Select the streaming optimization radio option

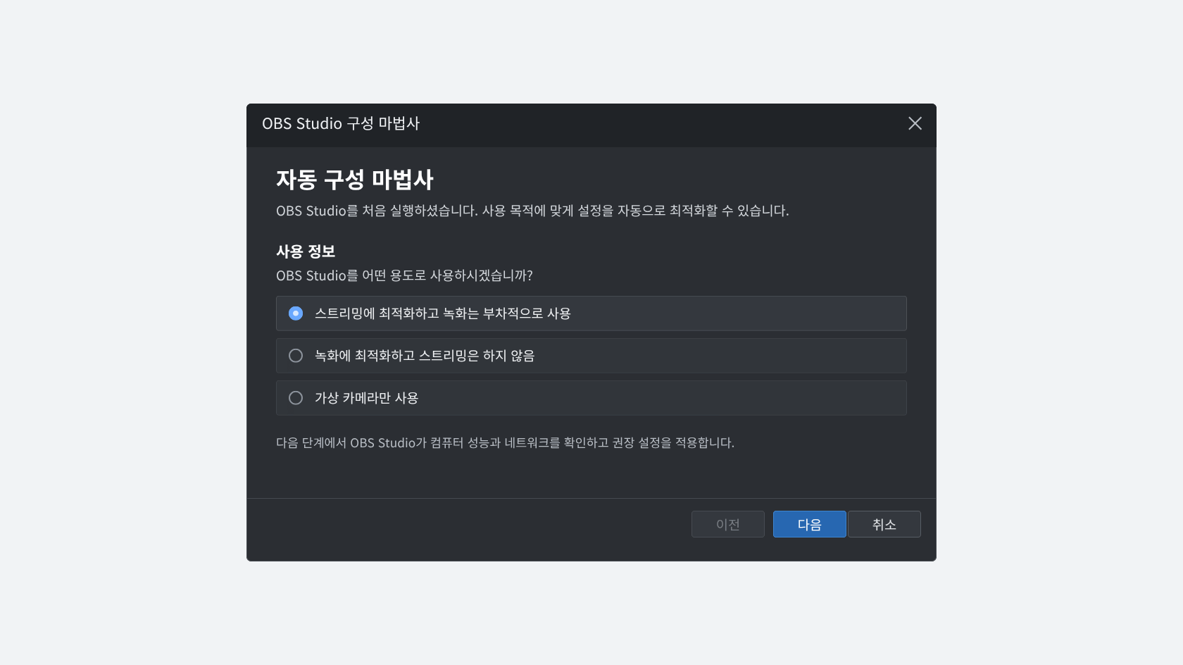[x=591, y=313]
